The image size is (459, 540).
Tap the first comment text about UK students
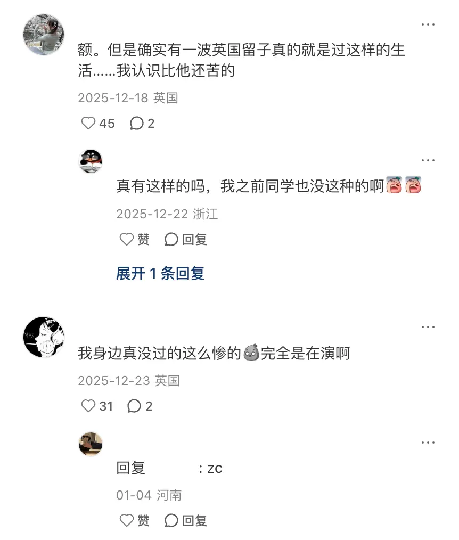[241, 60]
